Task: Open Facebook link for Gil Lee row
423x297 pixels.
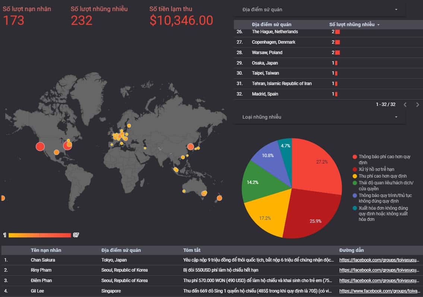Action: click(x=379, y=291)
